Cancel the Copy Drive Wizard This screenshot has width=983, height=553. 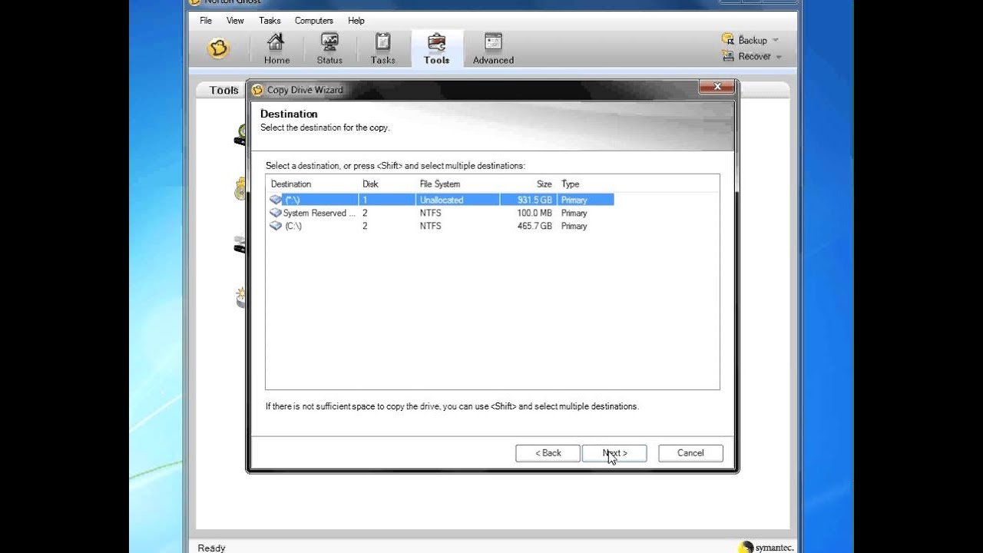(689, 452)
